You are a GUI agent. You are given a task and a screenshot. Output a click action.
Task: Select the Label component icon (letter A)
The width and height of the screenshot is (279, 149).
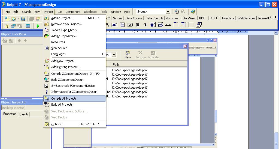point(107,25)
